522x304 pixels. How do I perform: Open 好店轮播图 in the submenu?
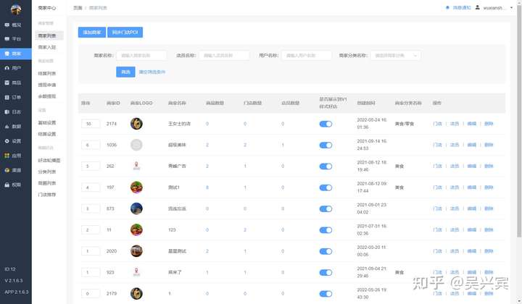[49, 160]
